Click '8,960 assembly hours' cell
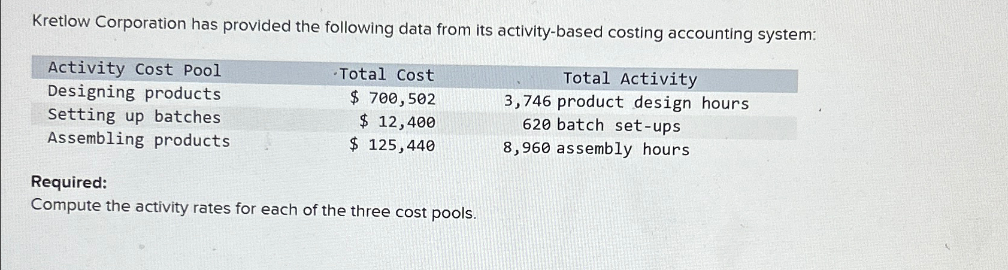 pyautogui.click(x=597, y=148)
